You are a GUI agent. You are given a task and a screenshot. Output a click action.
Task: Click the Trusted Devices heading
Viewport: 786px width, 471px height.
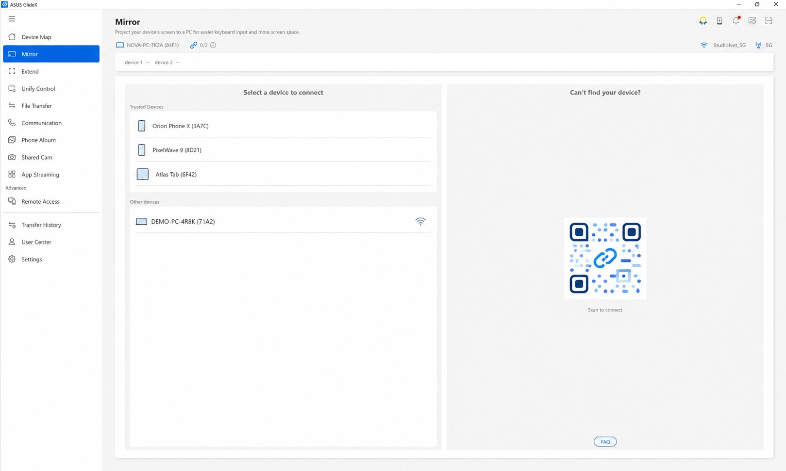coord(147,107)
